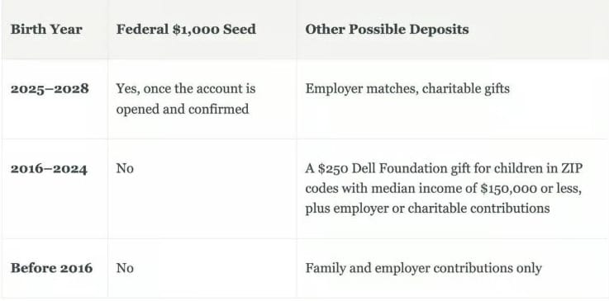
Task: Click the '$150,000' amount text
Action: (x=509, y=189)
